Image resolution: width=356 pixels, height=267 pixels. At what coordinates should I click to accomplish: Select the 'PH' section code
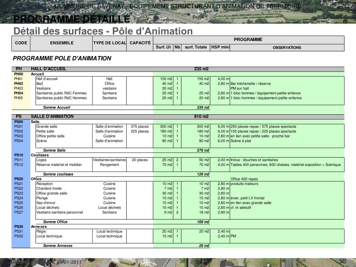[19, 69]
